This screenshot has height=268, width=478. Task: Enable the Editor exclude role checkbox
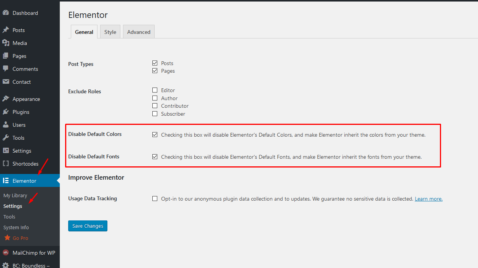[x=155, y=90]
